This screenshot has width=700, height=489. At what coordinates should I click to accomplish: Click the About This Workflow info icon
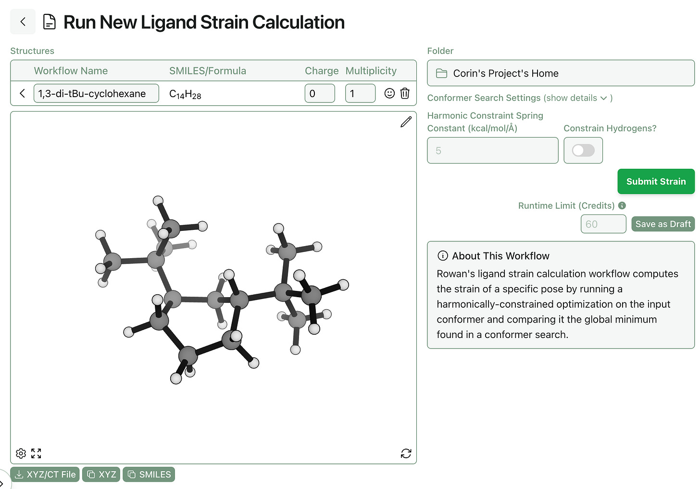(443, 256)
